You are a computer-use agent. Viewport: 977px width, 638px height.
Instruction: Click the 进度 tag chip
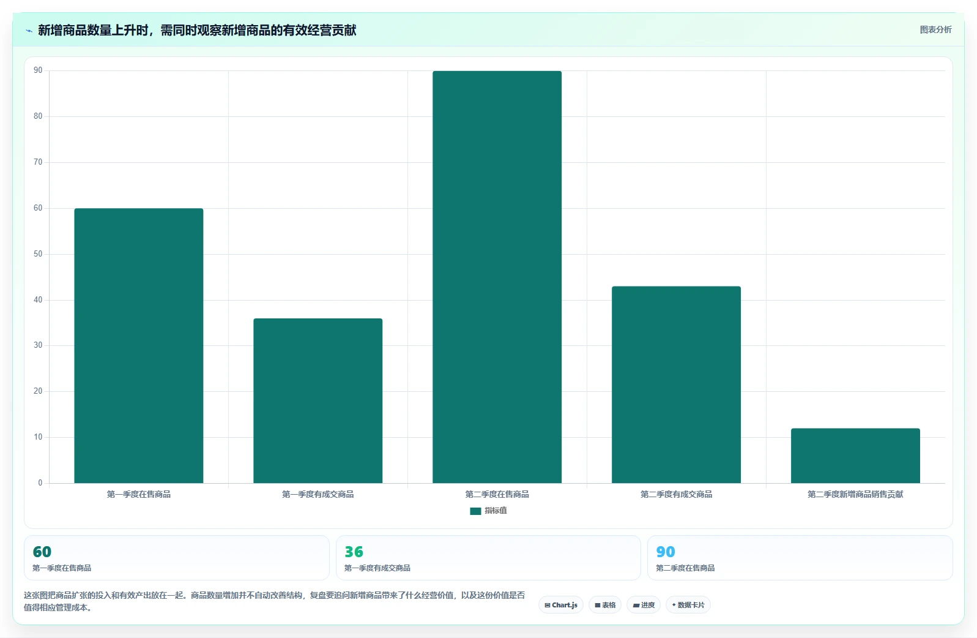[x=644, y=605]
